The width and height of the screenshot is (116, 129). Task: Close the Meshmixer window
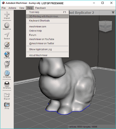(x=111, y=3)
